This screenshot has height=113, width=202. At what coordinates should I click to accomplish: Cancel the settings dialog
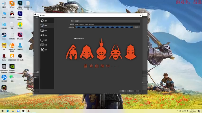point(130,91)
